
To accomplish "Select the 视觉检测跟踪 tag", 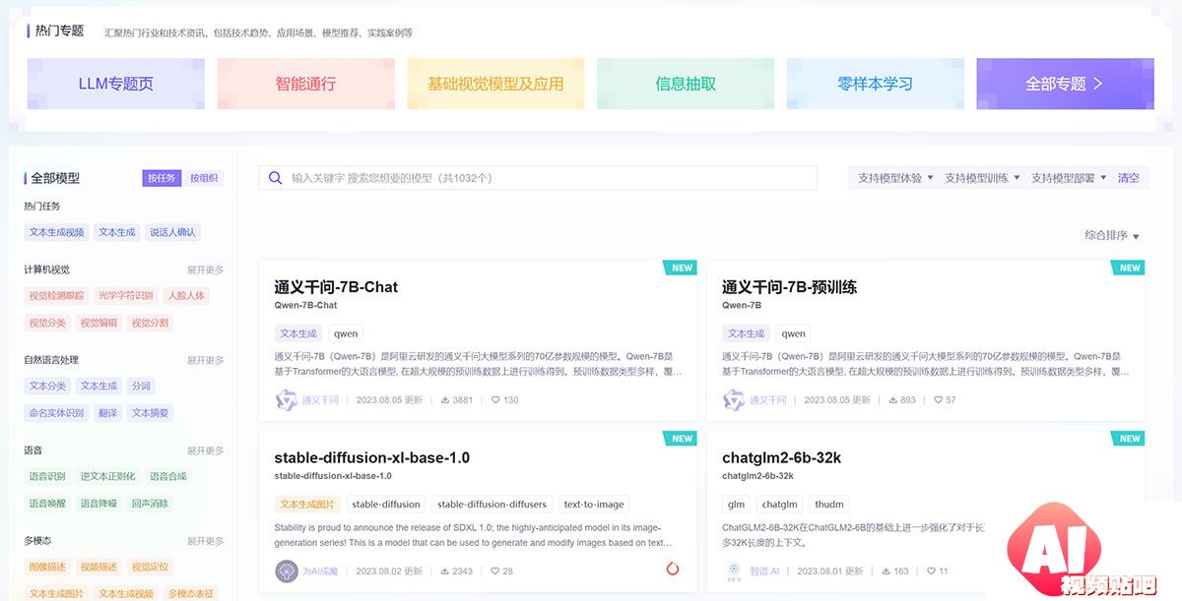I will [x=56, y=295].
